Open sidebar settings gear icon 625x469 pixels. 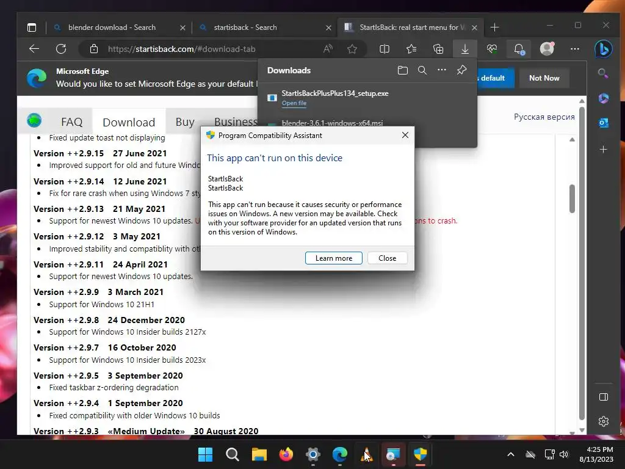click(x=604, y=421)
